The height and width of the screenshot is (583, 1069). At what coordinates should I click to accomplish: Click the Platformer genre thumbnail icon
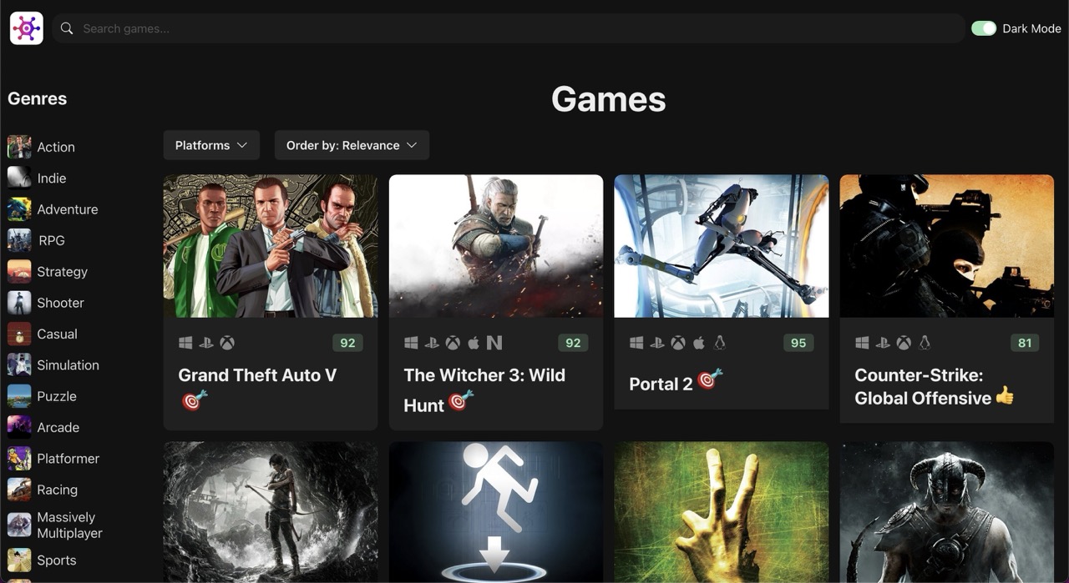point(19,458)
